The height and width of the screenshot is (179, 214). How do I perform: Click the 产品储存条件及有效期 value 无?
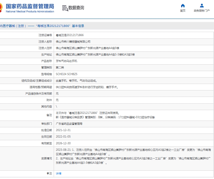57,93
